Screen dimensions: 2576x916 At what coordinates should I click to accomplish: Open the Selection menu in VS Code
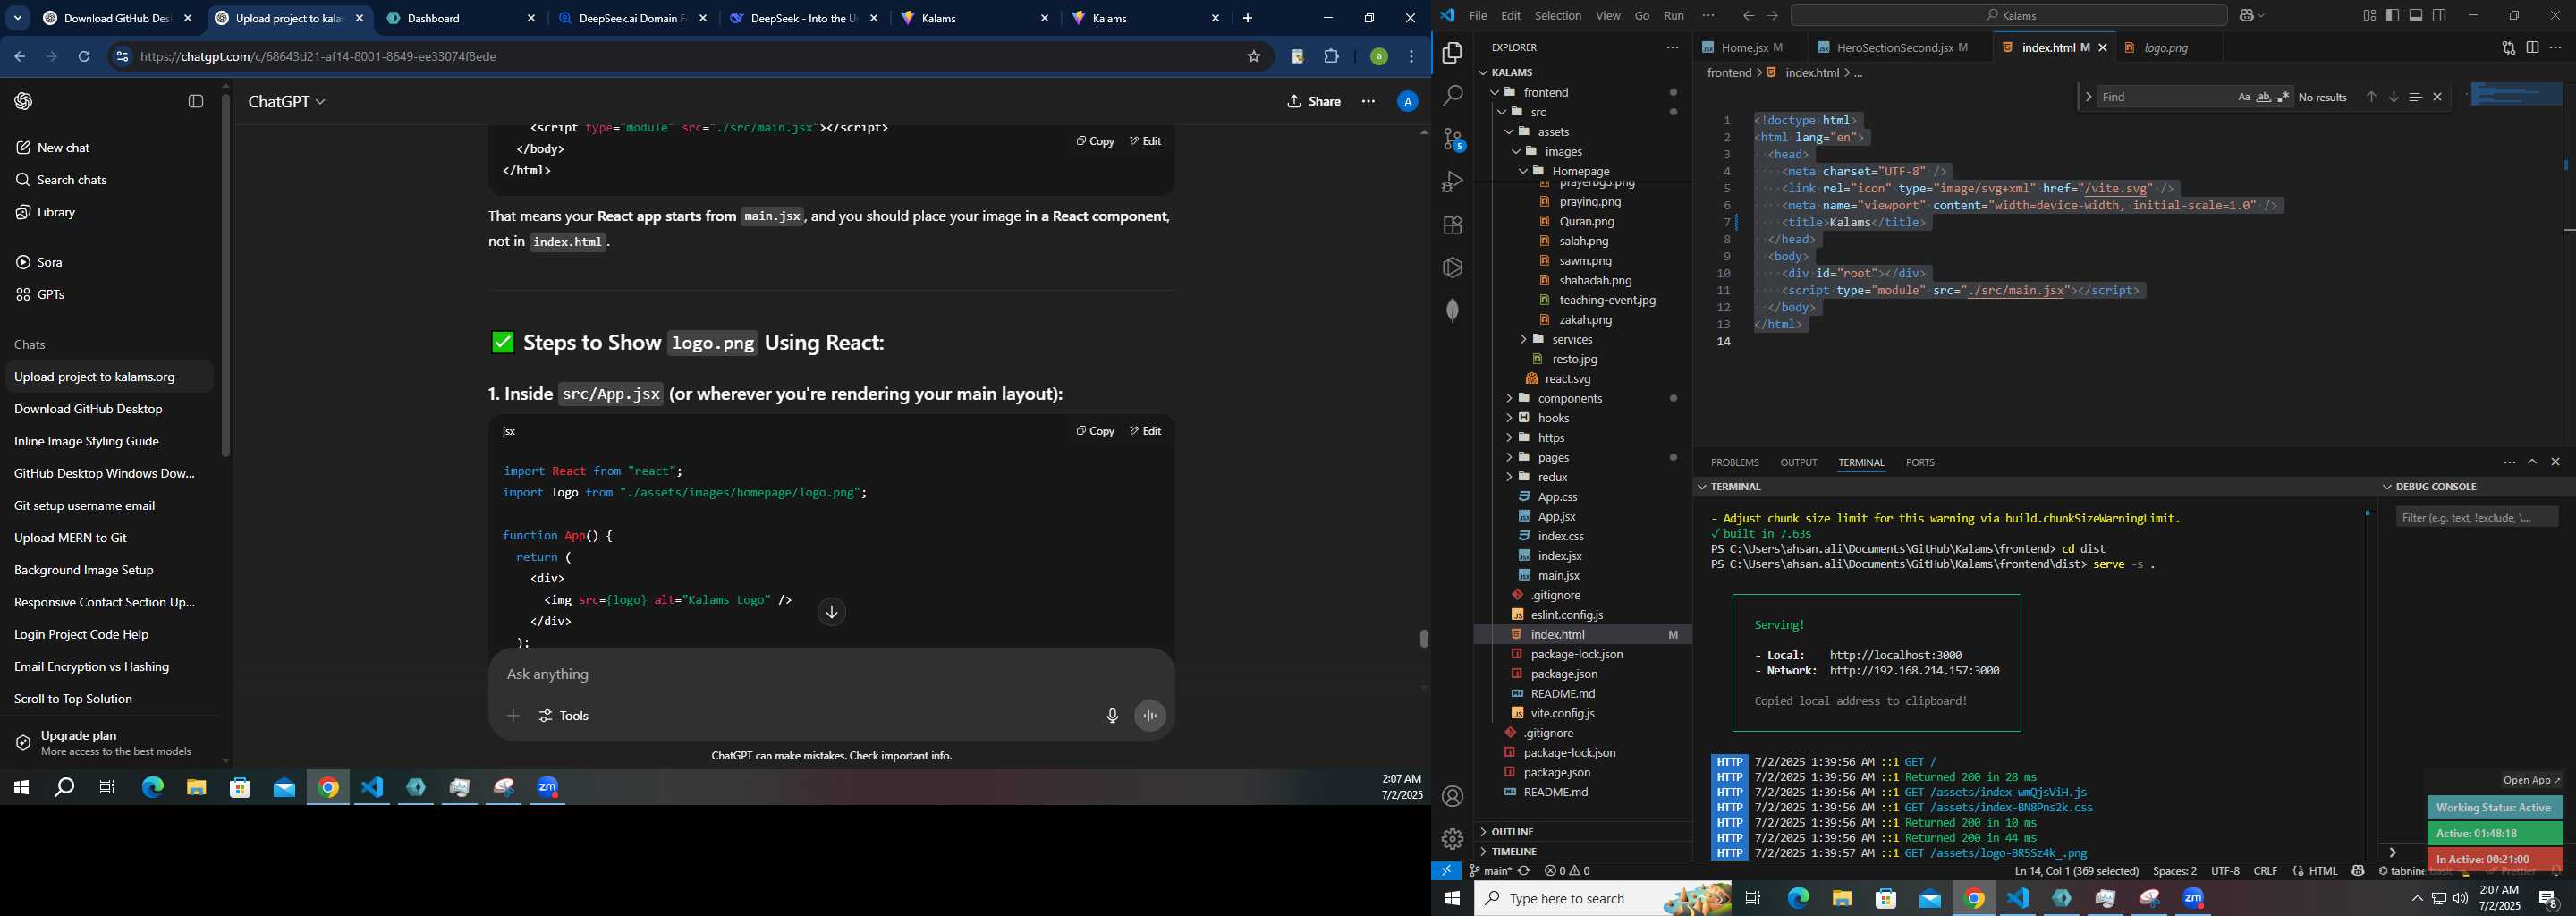pos(1557,15)
